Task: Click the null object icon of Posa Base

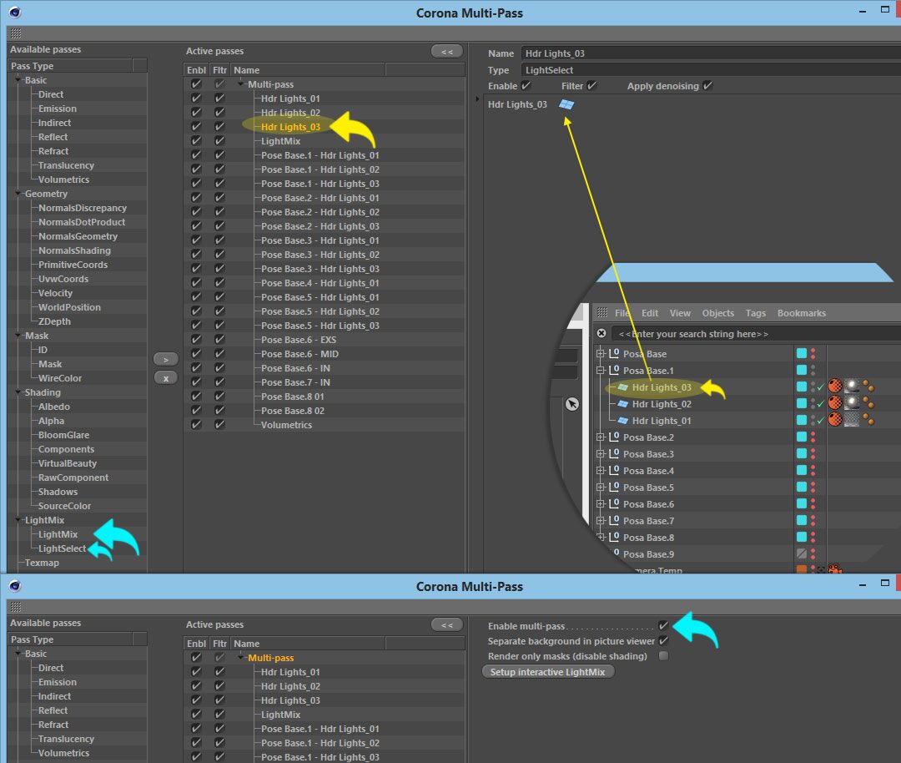Action: (614, 354)
